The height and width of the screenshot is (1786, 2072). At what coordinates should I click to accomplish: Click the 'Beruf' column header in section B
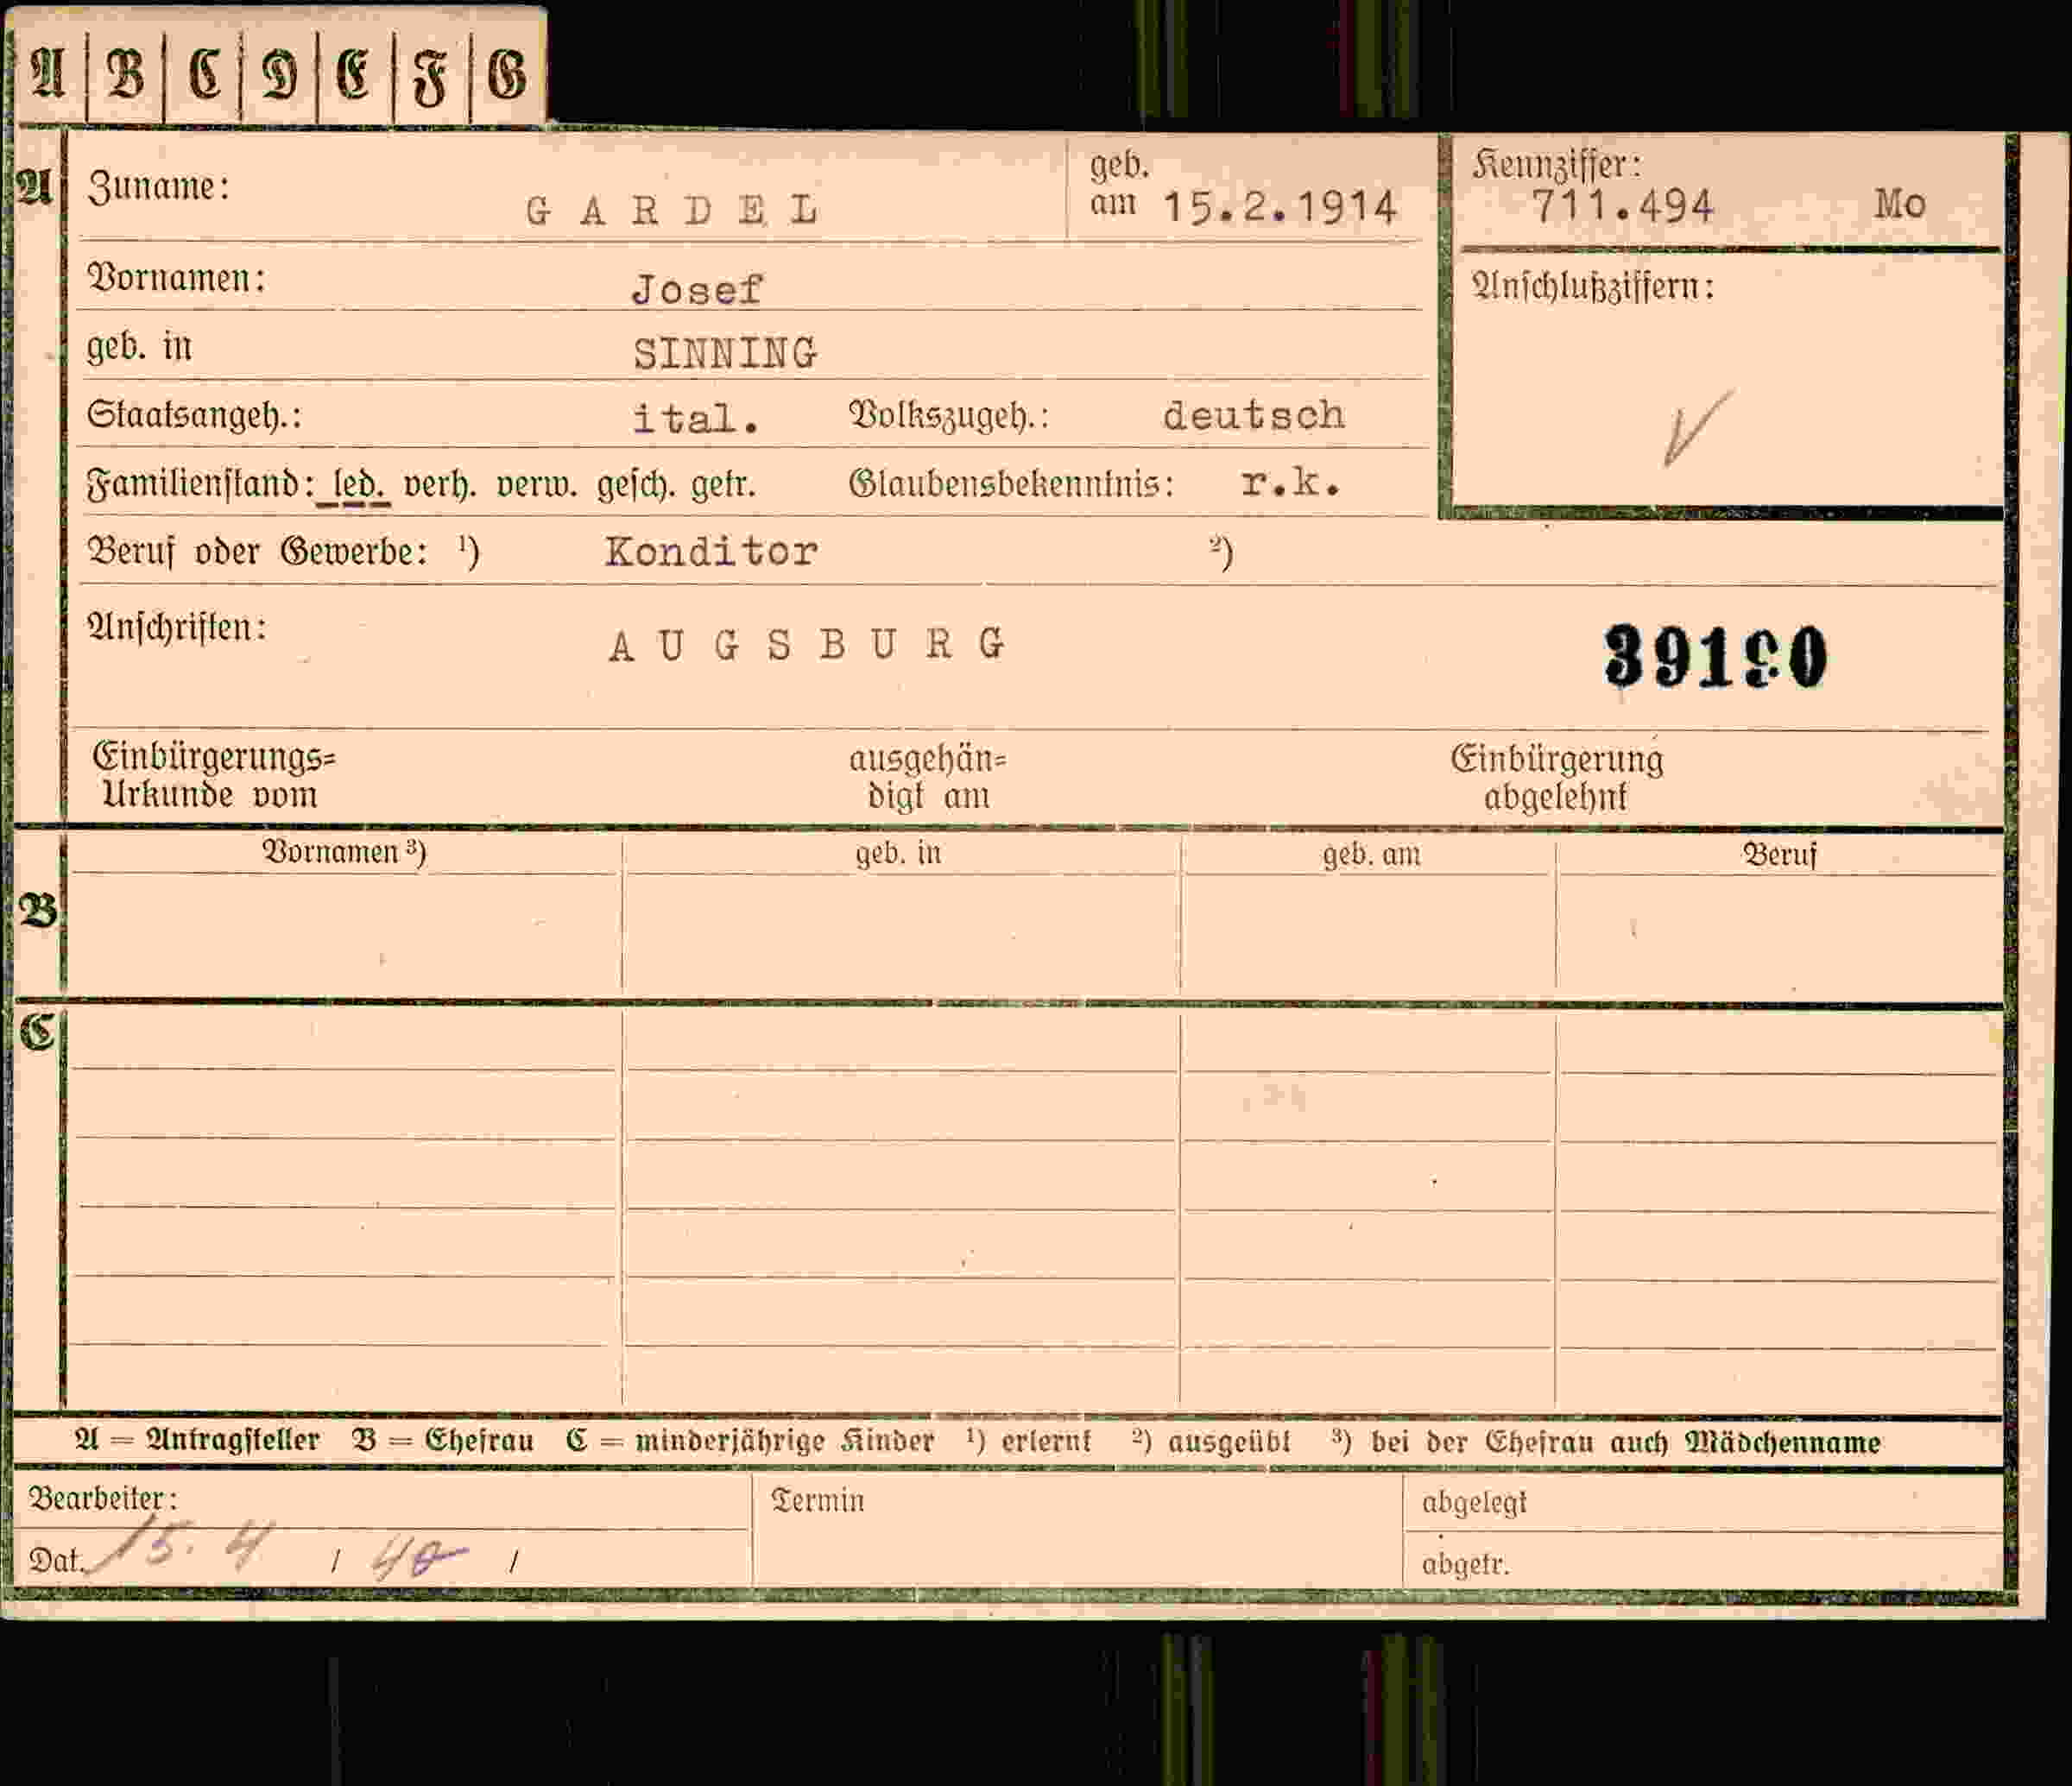point(1779,854)
